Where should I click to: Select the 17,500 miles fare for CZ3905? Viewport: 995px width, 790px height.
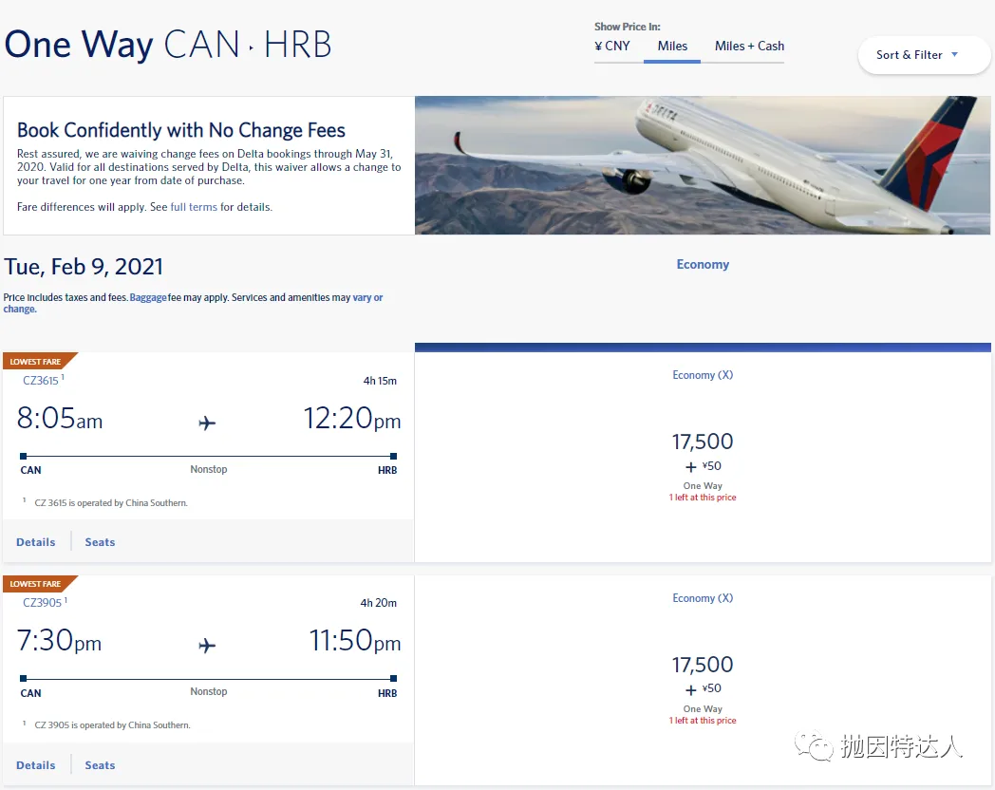point(703,680)
